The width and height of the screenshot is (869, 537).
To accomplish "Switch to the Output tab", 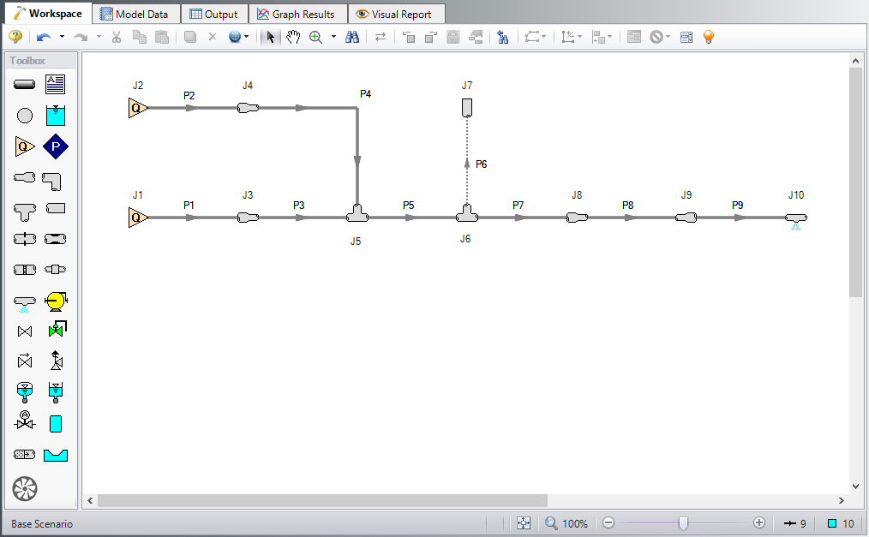I will (213, 13).
